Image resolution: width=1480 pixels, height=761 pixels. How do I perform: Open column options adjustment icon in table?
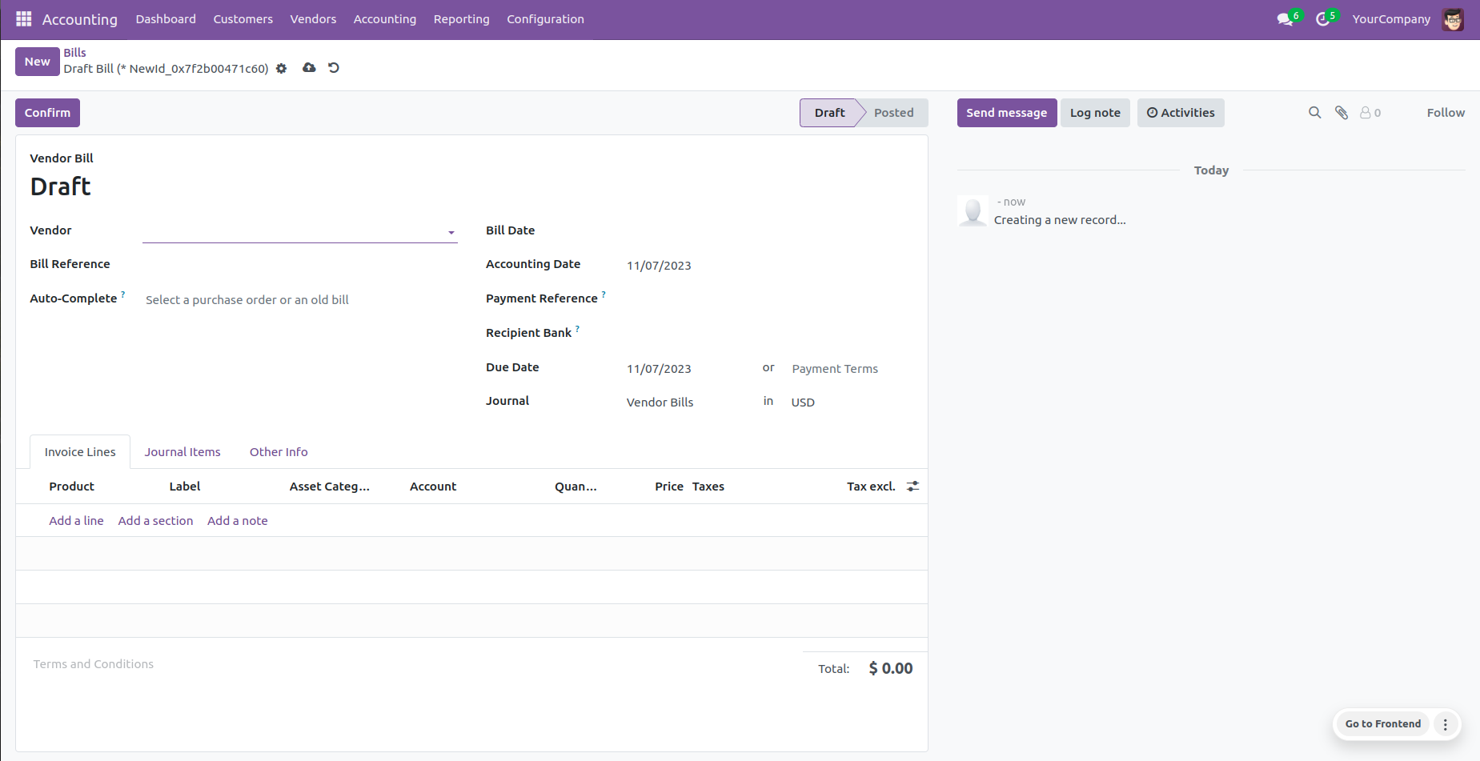[x=912, y=487]
